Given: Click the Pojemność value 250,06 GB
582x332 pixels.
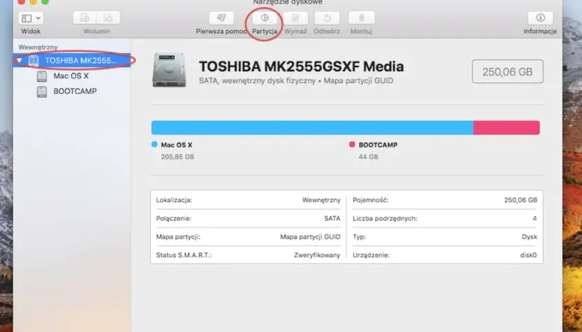Looking at the screenshot, I should point(520,200).
